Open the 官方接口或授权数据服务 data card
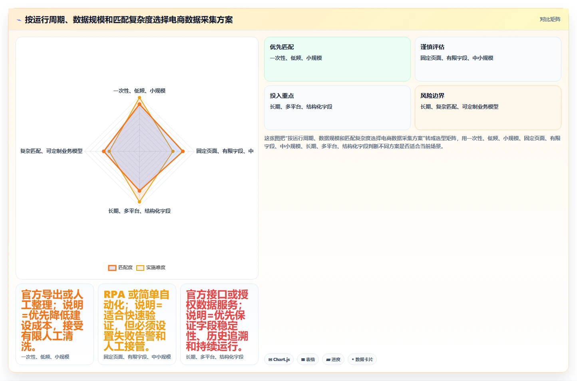Viewport: 577px width, 381px height. 219,324
